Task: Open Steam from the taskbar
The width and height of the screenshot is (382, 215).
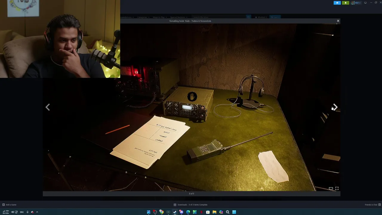Action: (x=175, y=212)
